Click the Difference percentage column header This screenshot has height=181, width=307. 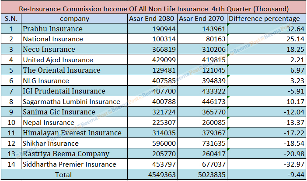(x=265, y=19)
